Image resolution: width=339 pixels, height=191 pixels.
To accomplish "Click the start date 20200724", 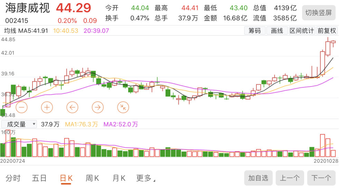I will coord(12,161).
